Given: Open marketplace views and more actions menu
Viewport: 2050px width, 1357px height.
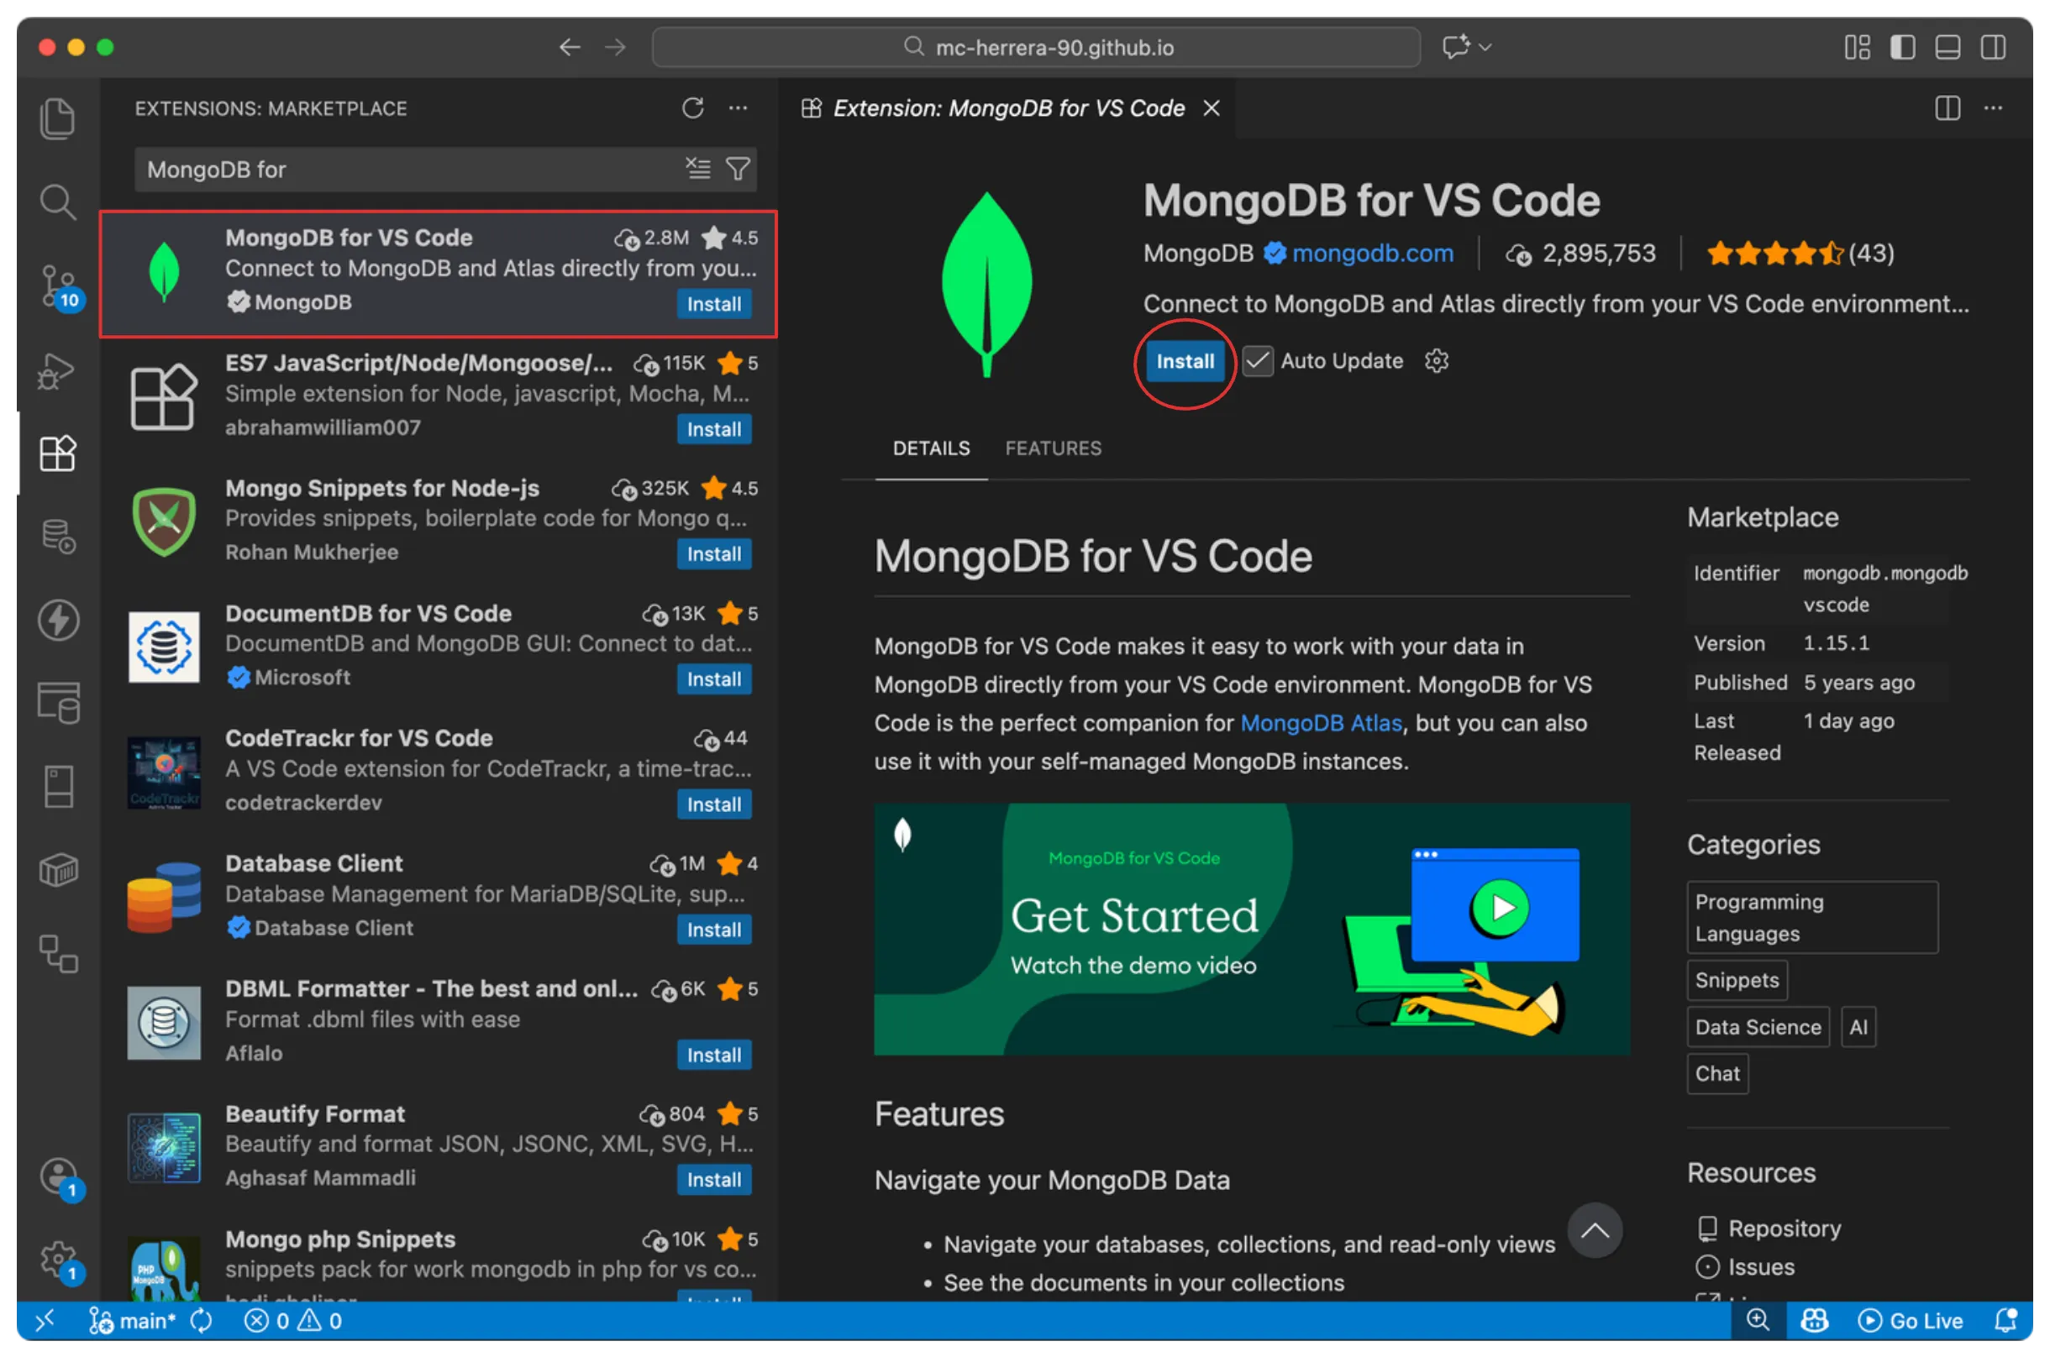Looking at the screenshot, I should (738, 108).
